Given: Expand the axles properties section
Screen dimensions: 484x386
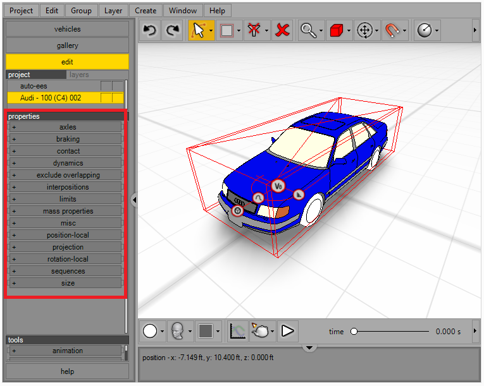Looking at the screenshot, I should pyautogui.click(x=65, y=127).
